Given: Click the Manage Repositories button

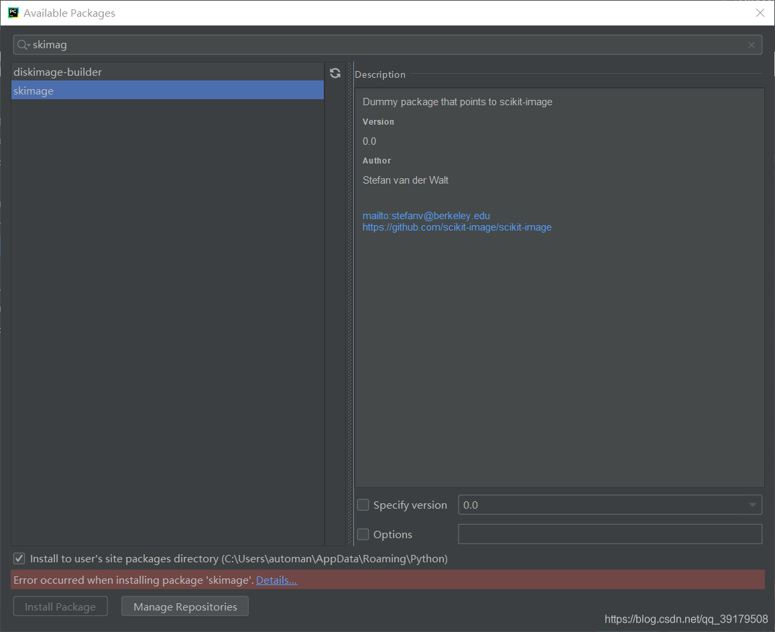Looking at the screenshot, I should [185, 607].
